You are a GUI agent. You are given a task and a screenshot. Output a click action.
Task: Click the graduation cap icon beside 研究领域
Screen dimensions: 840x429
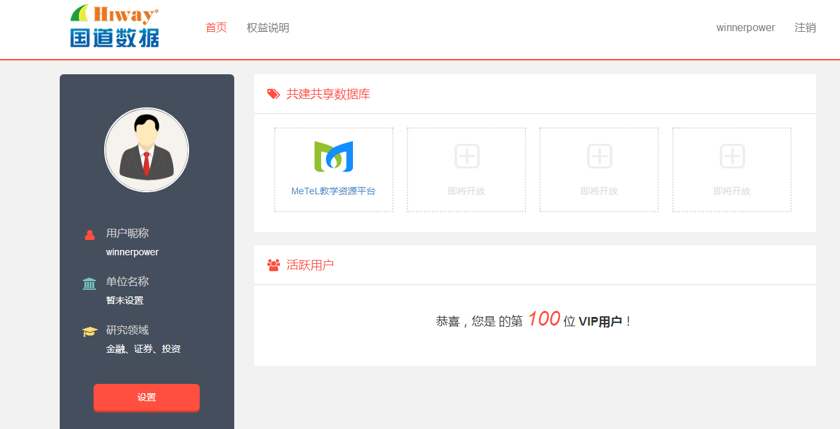click(x=90, y=331)
